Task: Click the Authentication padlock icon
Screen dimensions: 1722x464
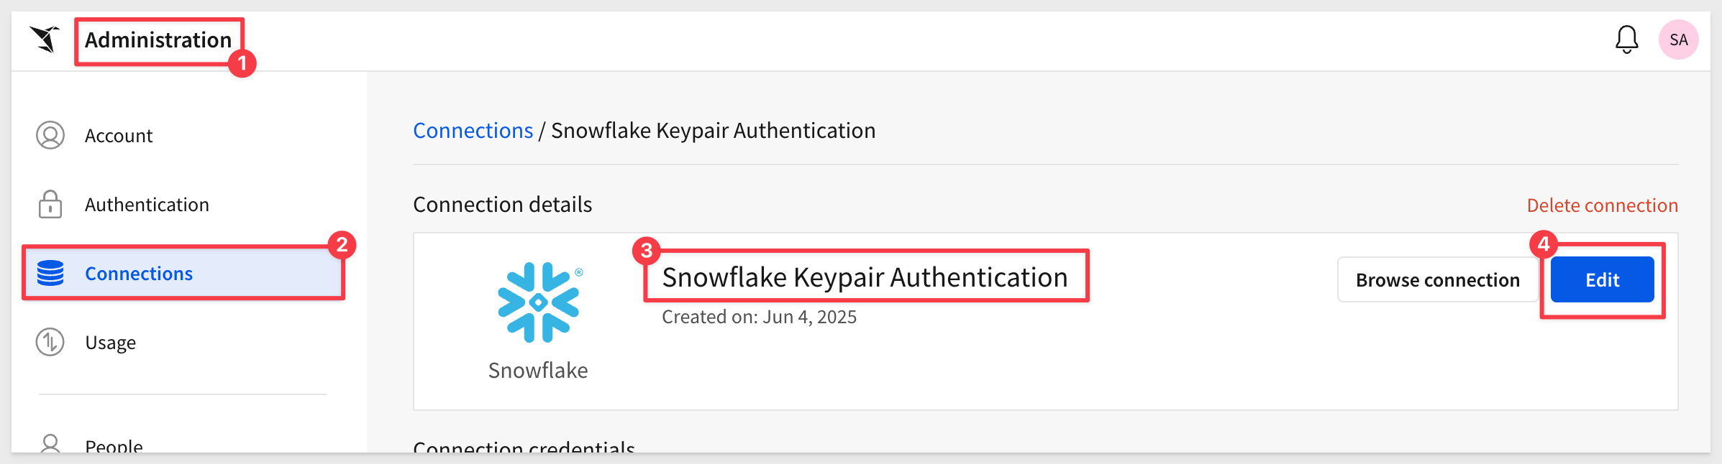Action: (50, 204)
